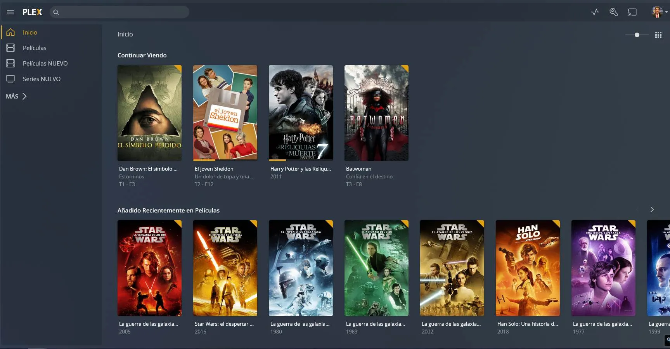Click the El joven Sheldon title link
Screen dimensions: 670x349
[x=214, y=169]
